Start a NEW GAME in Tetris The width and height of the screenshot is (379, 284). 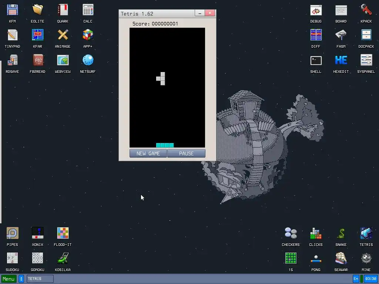(148, 153)
